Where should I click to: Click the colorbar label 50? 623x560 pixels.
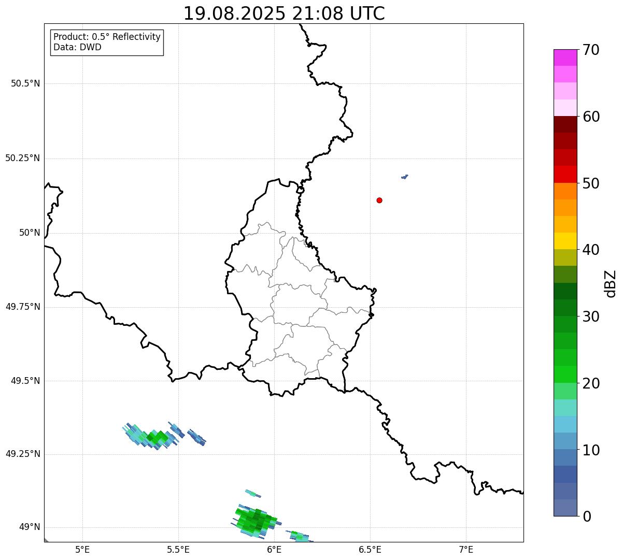[x=591, y=183]
